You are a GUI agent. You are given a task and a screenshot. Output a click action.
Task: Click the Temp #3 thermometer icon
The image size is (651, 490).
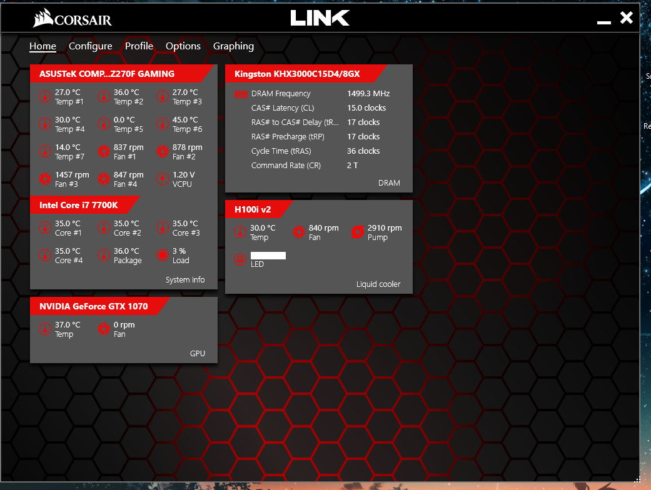163,97
